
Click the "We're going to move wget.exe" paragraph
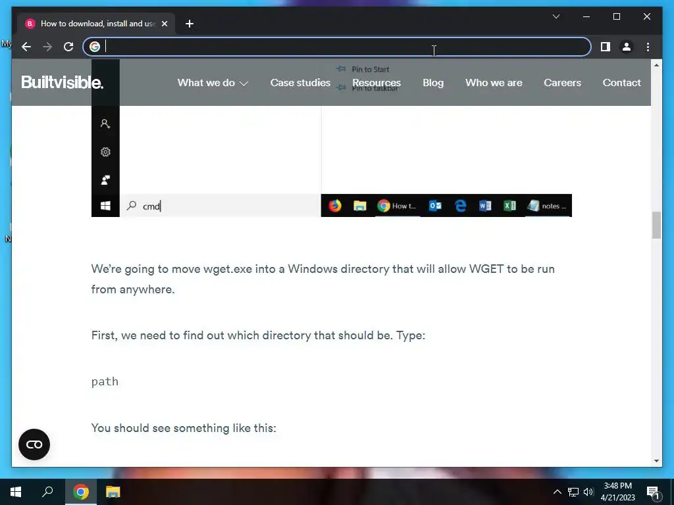[323, 279]
